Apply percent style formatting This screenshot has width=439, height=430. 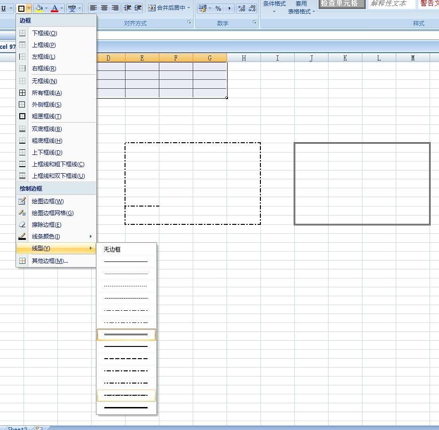(218, 8)
